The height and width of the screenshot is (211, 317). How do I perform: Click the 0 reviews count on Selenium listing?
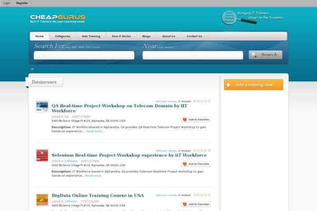pos(184,151)
